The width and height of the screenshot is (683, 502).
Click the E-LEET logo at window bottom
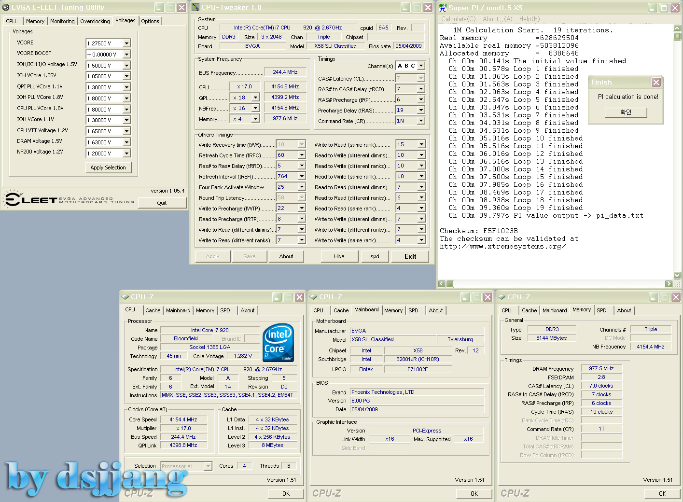coord(31,199)
